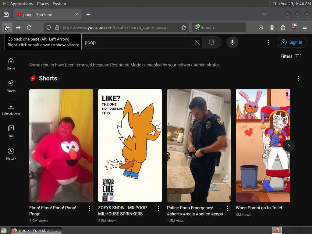Play ZOEYS SHOW Mr Poop thumbnail
The width and height of the screenshot is (312, 234).
[x=130, y=145]
